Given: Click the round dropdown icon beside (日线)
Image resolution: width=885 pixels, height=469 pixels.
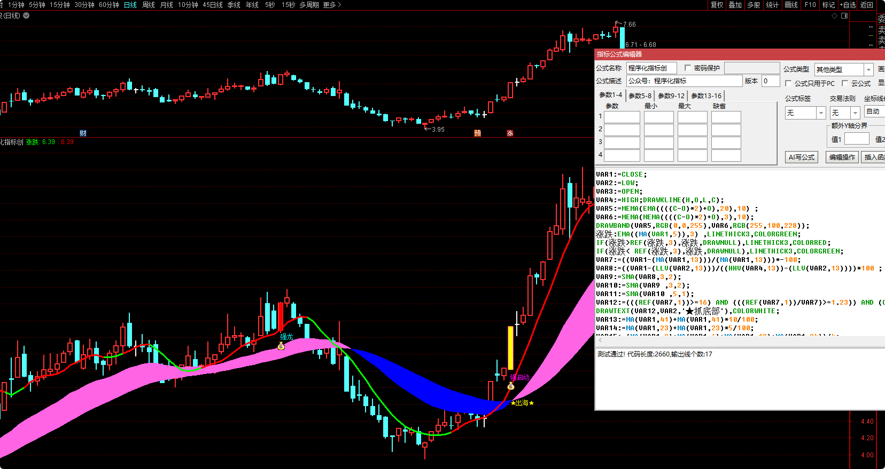Looking at the screenshot, I should [x=26, y=15].
